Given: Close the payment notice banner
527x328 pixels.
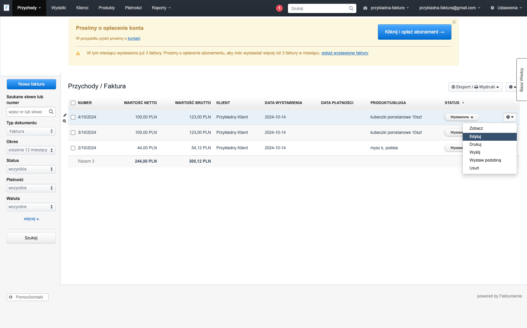Looking at the screenshot, I should coord(454,22).
